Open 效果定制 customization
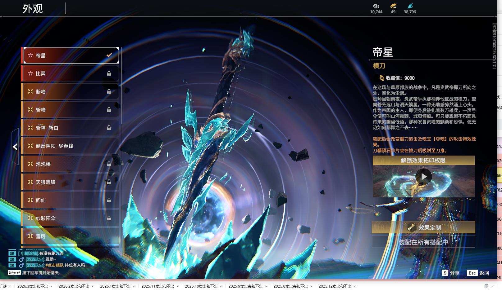502x291 pixels. click(424, 227)
